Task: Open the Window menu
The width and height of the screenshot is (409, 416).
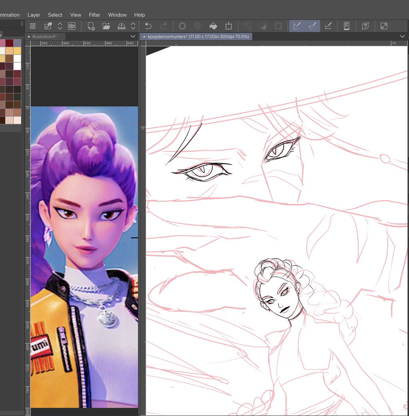Action: pos(117,15)
